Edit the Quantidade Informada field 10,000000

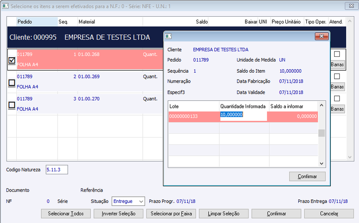244,116
